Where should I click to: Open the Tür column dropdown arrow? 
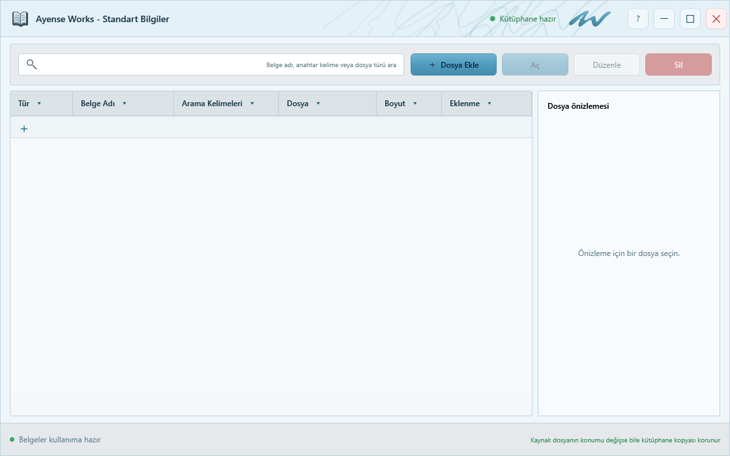click(x=39, y=104)
